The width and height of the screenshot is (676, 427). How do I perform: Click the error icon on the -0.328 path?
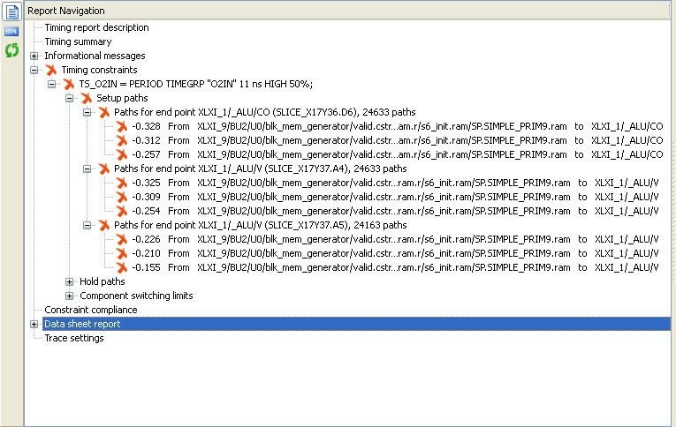(122, 126)
